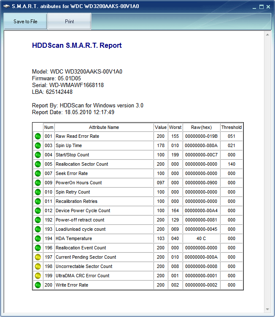The height and width of the screenshot is (317, 275).
Task: Click the Threshold column header
Action: (232, 127)
